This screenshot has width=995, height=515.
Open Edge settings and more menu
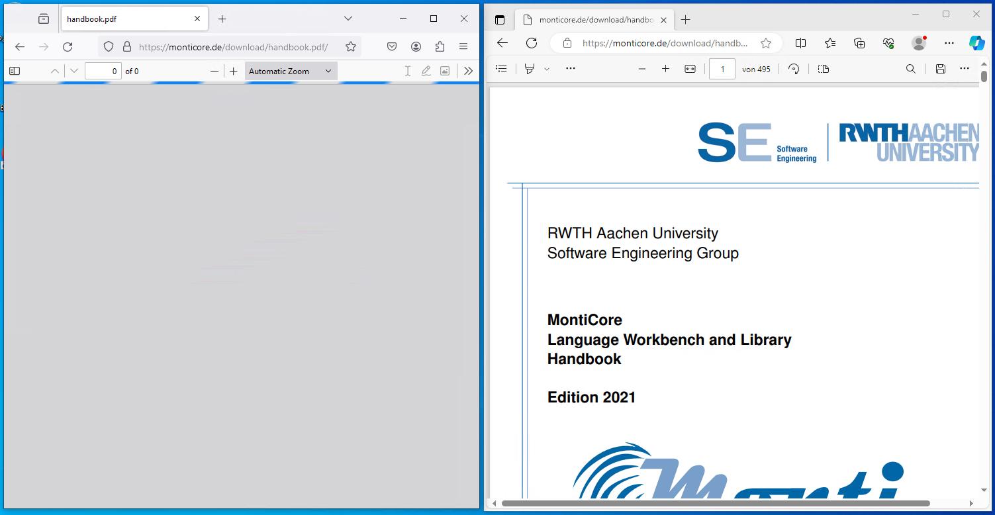(x=949, y=43)
